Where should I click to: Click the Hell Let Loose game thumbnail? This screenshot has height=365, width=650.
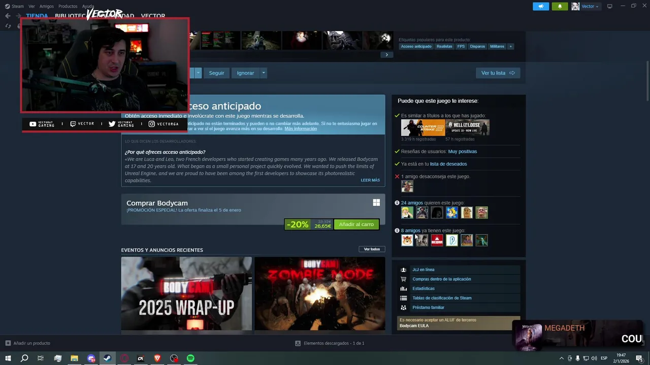pos(467,128)
